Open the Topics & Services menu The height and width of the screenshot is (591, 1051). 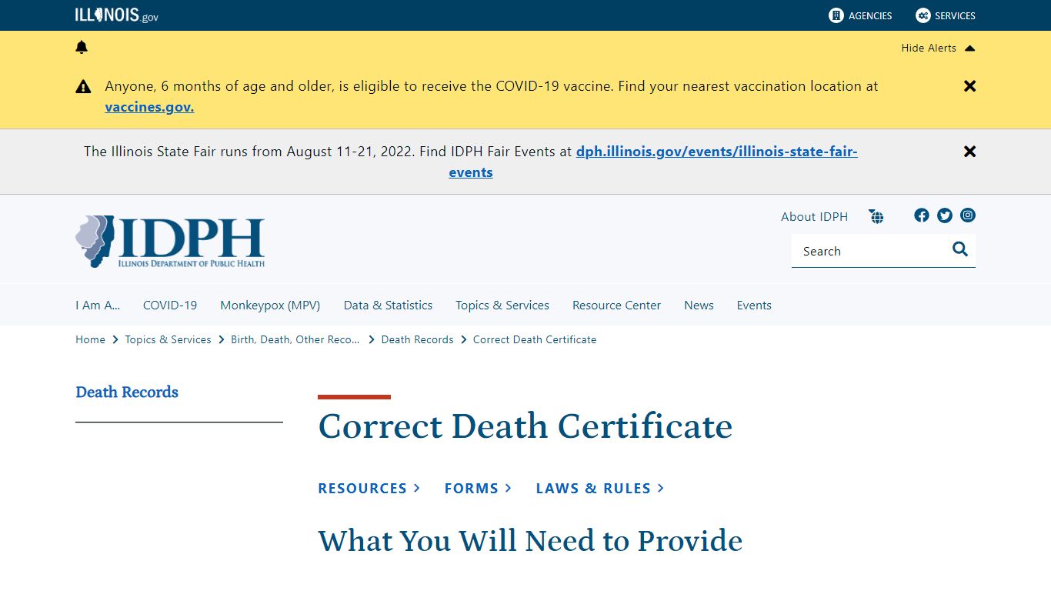tap(502, 305)
